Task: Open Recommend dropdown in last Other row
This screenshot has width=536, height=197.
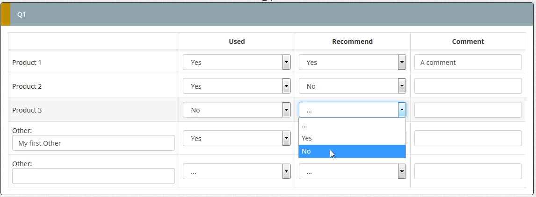Action: point(352,171)
